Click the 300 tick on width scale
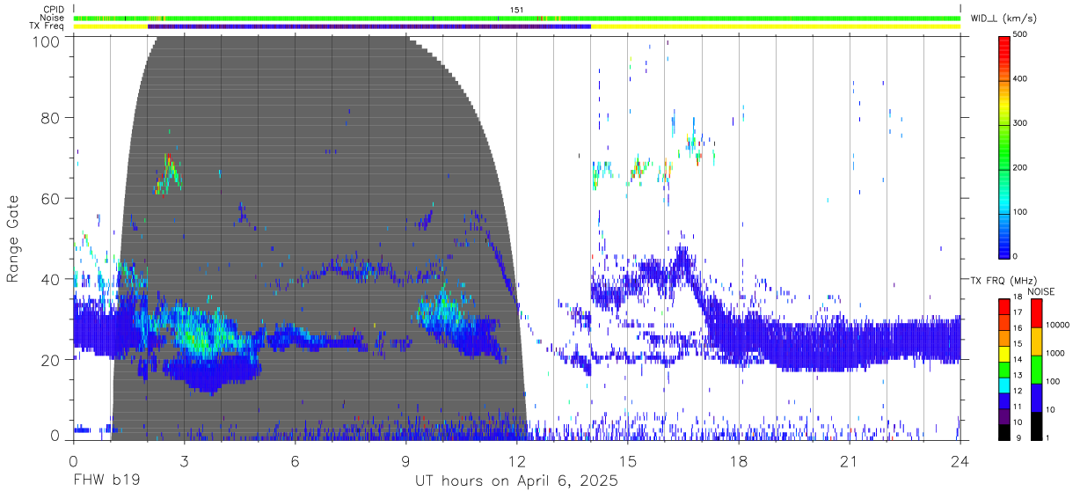 click(x=1021, y=123)
